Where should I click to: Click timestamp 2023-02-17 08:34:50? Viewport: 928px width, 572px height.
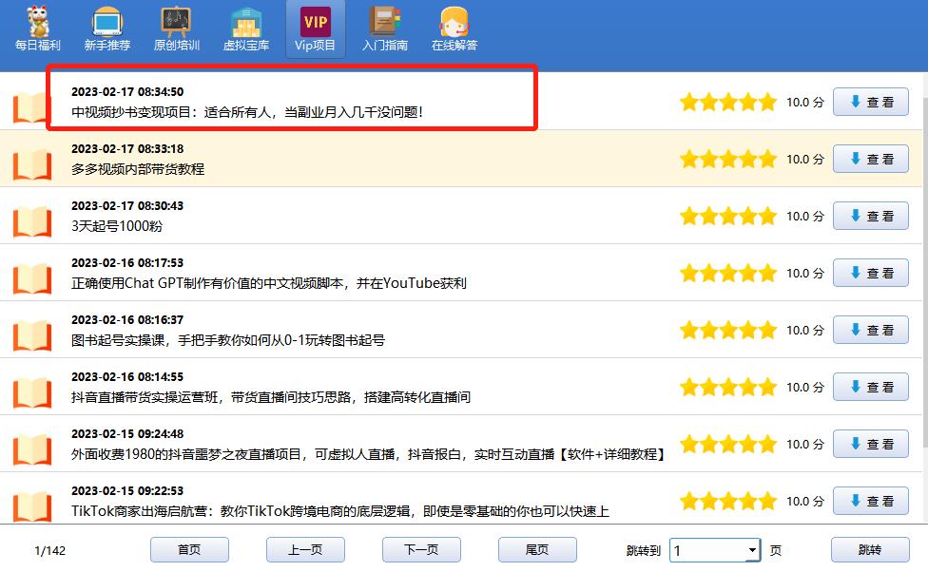(127, 91)
